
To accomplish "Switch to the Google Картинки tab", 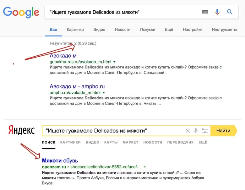I will coord(75,29).
